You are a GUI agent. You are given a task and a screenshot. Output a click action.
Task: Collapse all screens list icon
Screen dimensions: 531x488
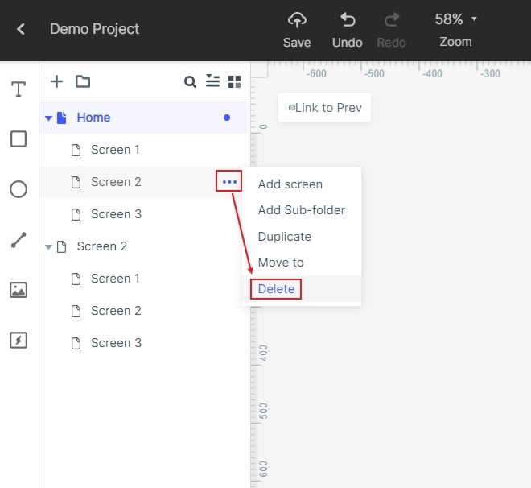[x=212, y=81]
